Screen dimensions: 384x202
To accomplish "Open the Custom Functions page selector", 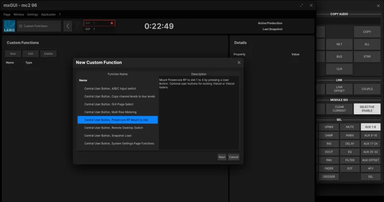I will 38,26.
